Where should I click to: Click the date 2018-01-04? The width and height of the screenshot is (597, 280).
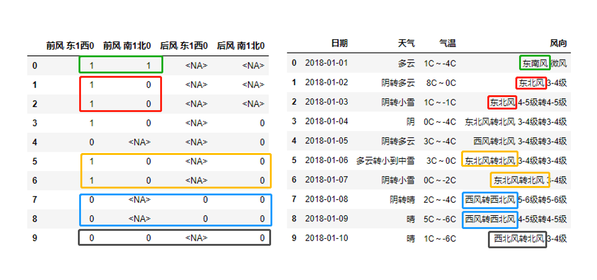[x=327, y=121]
